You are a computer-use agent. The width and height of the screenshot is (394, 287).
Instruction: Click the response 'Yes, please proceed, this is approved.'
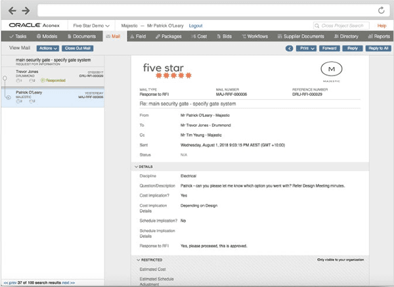click(x=213, y=246)
